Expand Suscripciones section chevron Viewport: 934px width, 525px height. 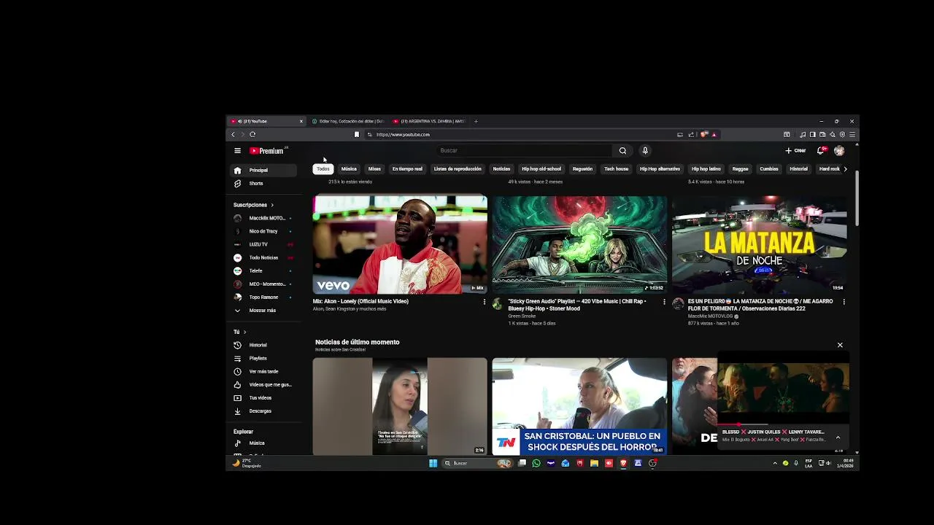[272, 205]
